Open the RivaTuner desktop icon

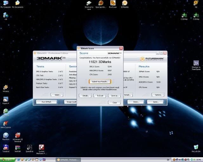pos(112,3)
